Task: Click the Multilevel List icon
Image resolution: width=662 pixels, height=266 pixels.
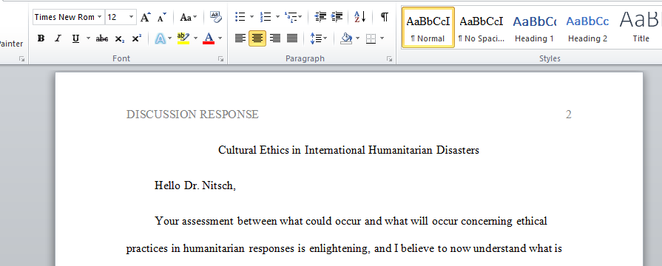Action: tap(291, 17)
